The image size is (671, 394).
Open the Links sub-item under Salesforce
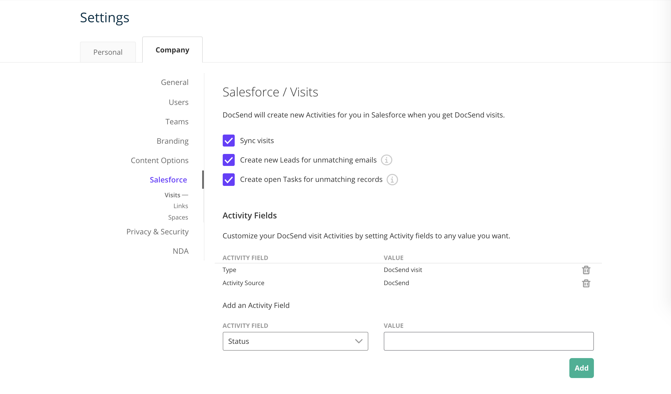pos(181,206)
